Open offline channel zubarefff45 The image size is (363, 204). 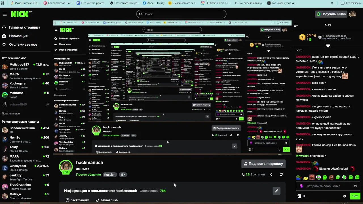pyautogui.click(x=26, y=104)
